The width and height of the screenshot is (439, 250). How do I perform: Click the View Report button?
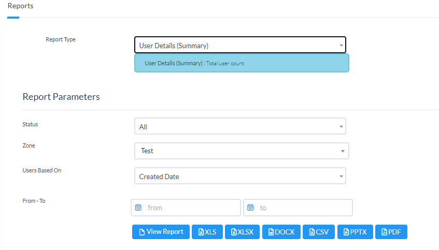coord(161,232)
